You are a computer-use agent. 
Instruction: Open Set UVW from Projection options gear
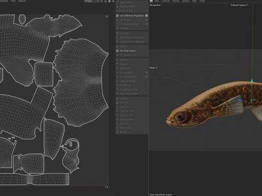pos(146,16)
